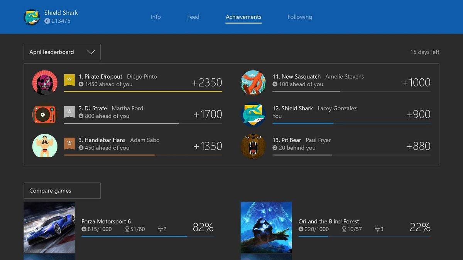
Task: Click the Ori and the Blind Forest thumbnail
Action: coord(266,227)
